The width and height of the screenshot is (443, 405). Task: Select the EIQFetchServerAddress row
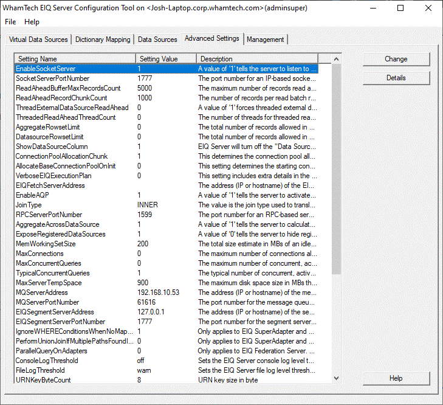coord(167,185)
